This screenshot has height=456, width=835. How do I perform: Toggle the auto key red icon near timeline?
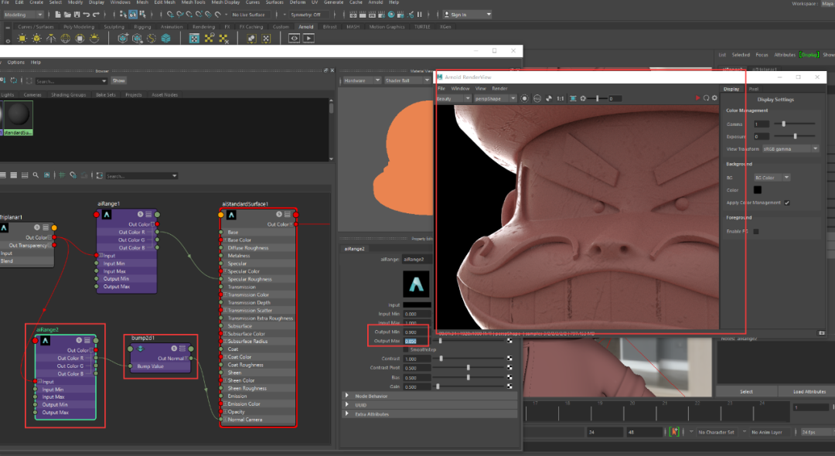pos(674,431)
